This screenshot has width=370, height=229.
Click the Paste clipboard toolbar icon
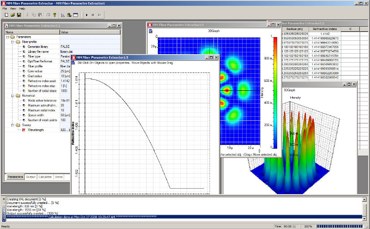point(40,15)
